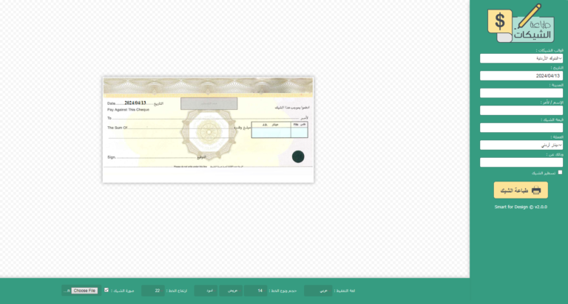This screenshot has height=304, width=568.
Task: Open the cheque templates dropdown
Action: click(x=521, y=58)
